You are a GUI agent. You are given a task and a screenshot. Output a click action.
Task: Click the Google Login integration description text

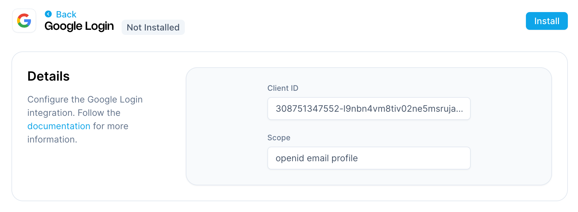pyautogui.click(x=85, y=119)
